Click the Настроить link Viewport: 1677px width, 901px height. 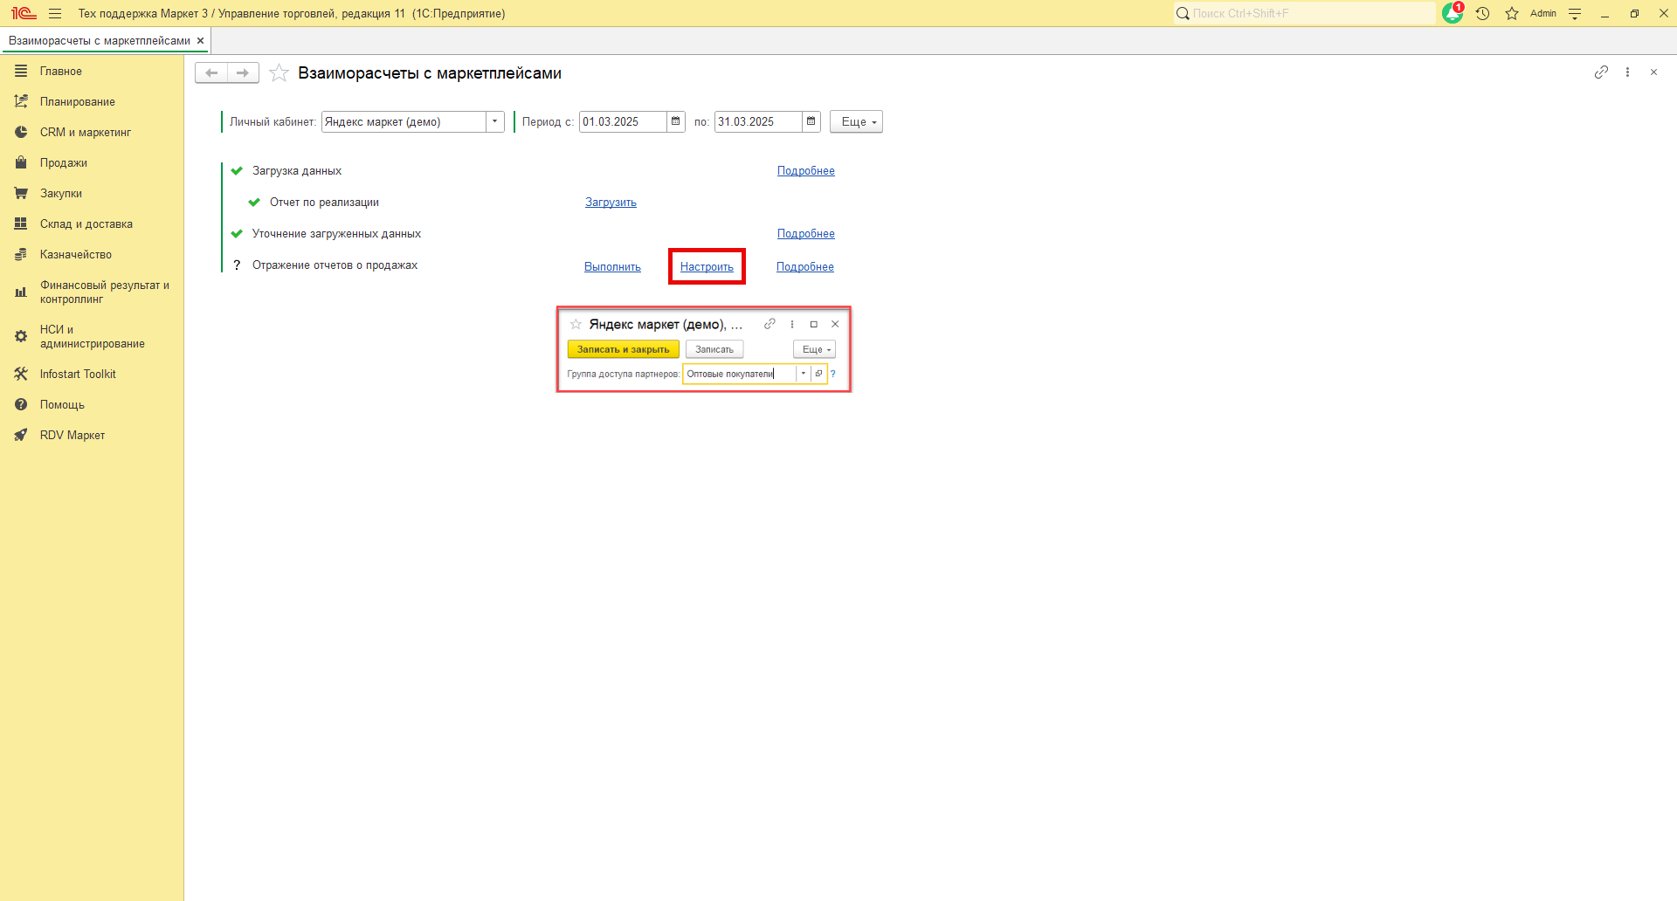tap(707, 266)
